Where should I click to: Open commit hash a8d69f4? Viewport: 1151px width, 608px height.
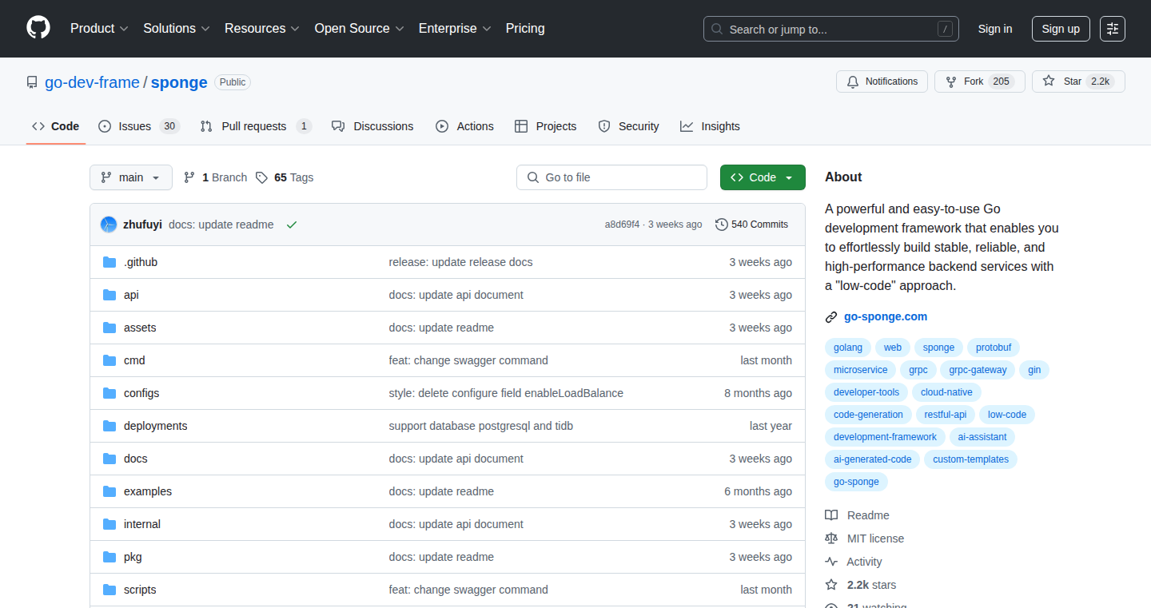pyautogui.click(x=622, y=225)
